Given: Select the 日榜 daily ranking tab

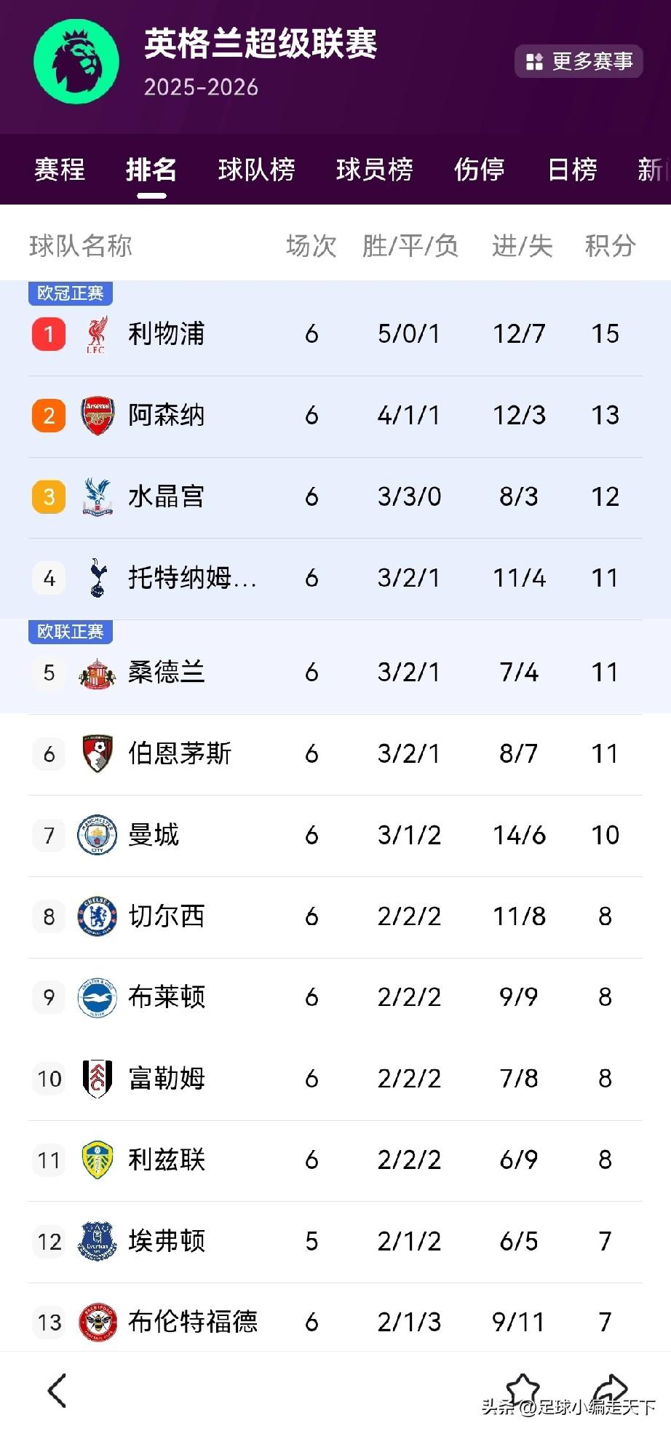Looking at the screenshot, I should tap(573, 170).
